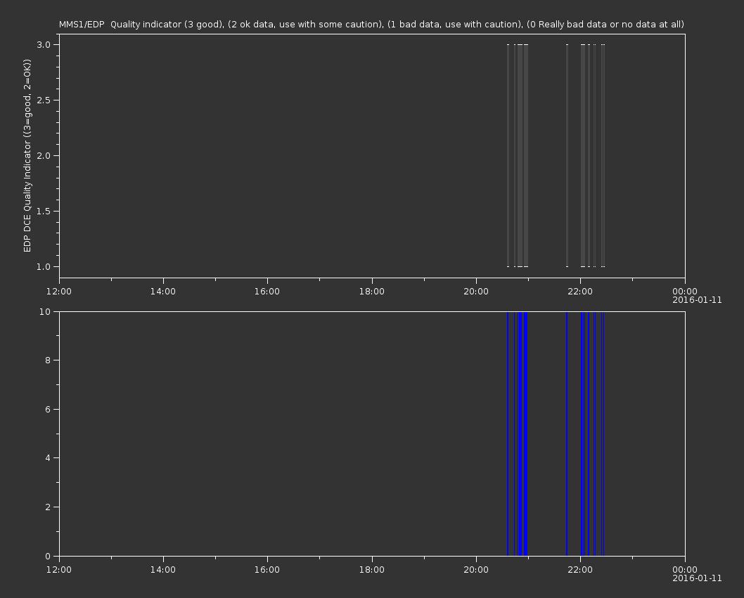The height and width of the screenshot is (598, 744).
Task: Click the 22:00 time label under top plot
Action: tap(580, 291)
